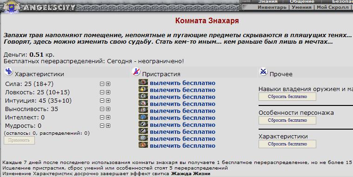The width and height of the screenshot is (353, 177).
Task: Click the eighth 'вылечить бесплатно' link
Action: (183, 132)
